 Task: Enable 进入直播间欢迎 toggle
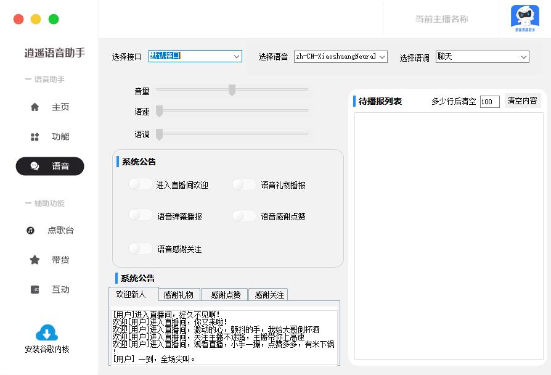[x=141, y=184]
